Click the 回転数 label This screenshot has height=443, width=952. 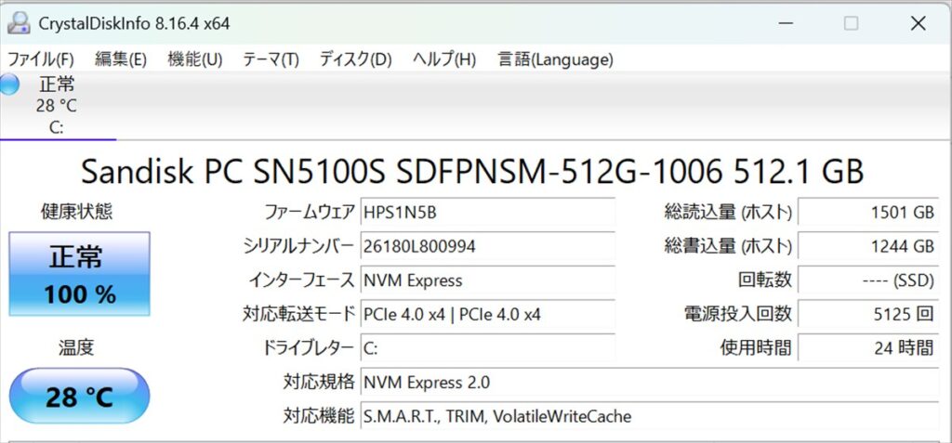coord(765,280)
